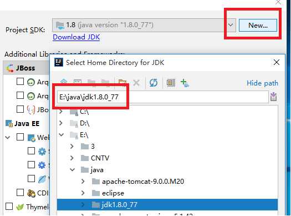
Task: Collapse the Web application group chevron on the left
Action: point(8,138)
